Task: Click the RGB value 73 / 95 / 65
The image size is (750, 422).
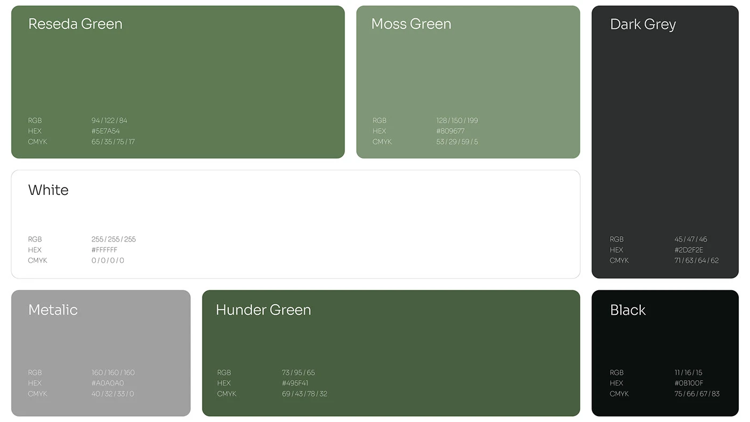Action: [298, 373]
